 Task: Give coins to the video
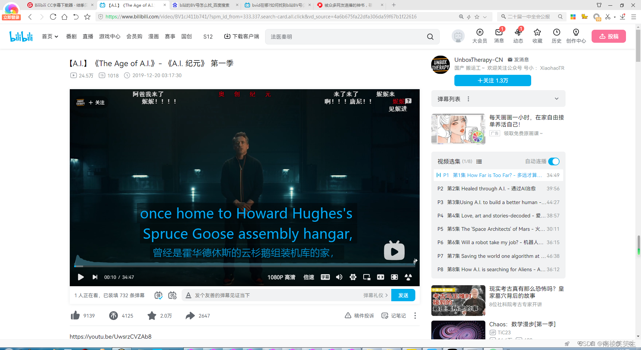point(114,316)
